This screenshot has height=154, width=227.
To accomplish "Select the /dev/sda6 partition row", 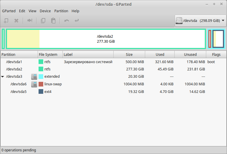I will point(113,84).
